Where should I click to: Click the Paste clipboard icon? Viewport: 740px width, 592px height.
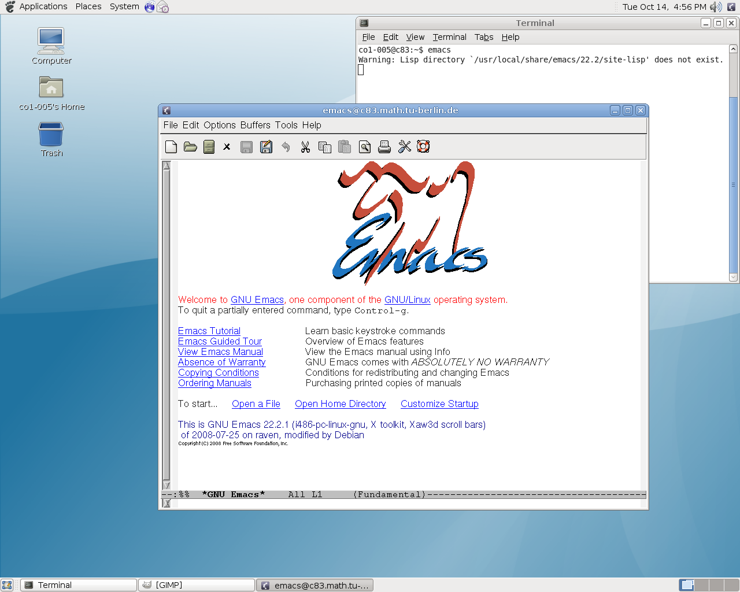(x=345, y=147)
